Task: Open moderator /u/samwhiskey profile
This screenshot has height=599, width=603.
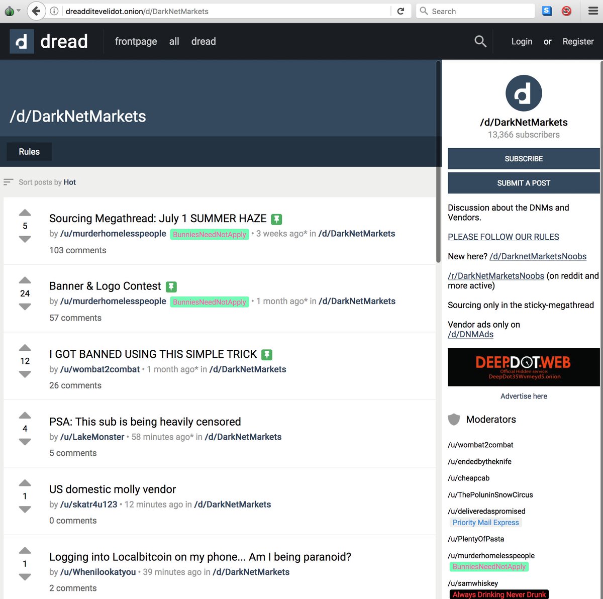Action: tap(473, 583)
